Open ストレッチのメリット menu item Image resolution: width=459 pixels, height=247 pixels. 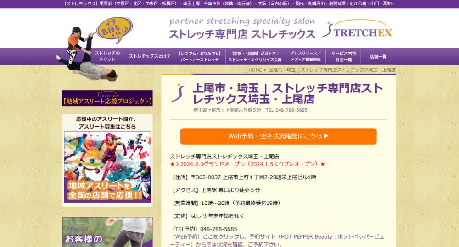(107, 56)
